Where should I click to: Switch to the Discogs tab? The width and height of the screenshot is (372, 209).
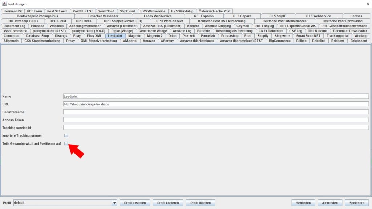click(61, 36)
